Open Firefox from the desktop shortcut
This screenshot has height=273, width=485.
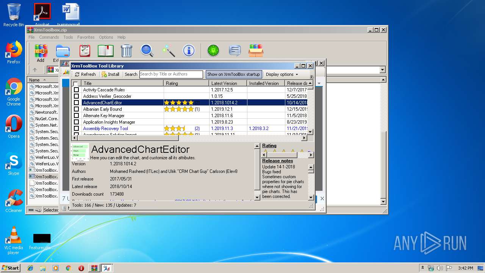click(x=14, y=52)
